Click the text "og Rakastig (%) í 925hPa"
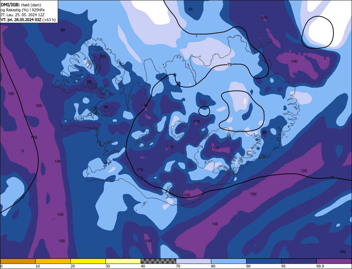Image resolution: width=352 pixels, height=269 pixels. (x=23, y=10)
